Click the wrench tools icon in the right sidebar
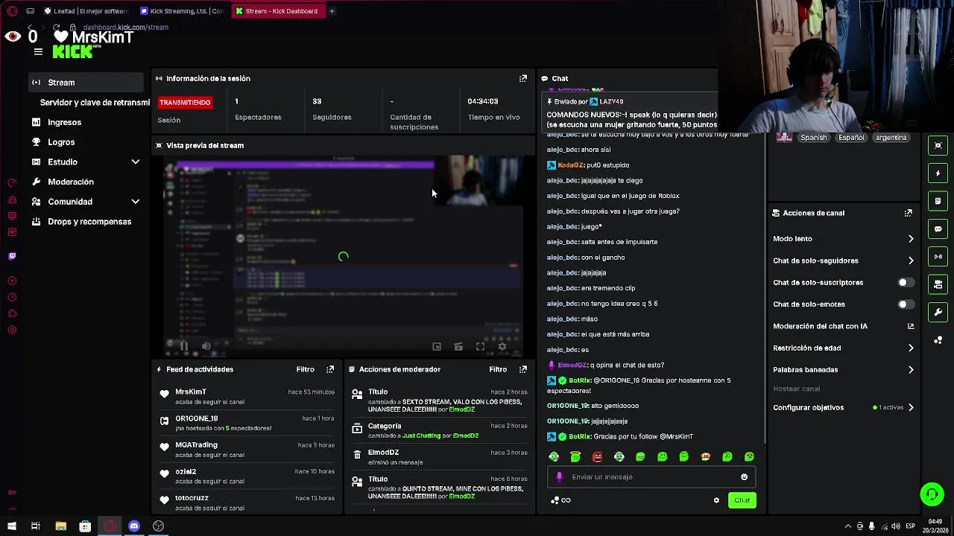Viewport: 954px width, 536px height. click(938, 312)
